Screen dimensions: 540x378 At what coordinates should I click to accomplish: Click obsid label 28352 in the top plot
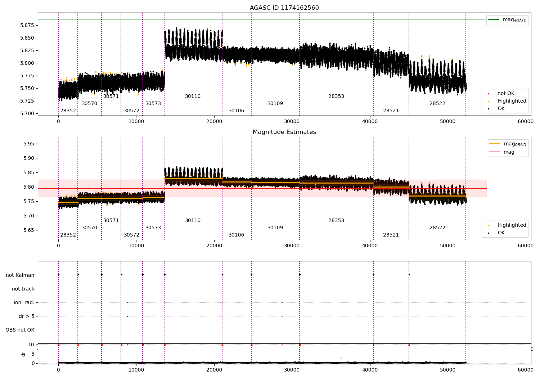coord(68,111)
